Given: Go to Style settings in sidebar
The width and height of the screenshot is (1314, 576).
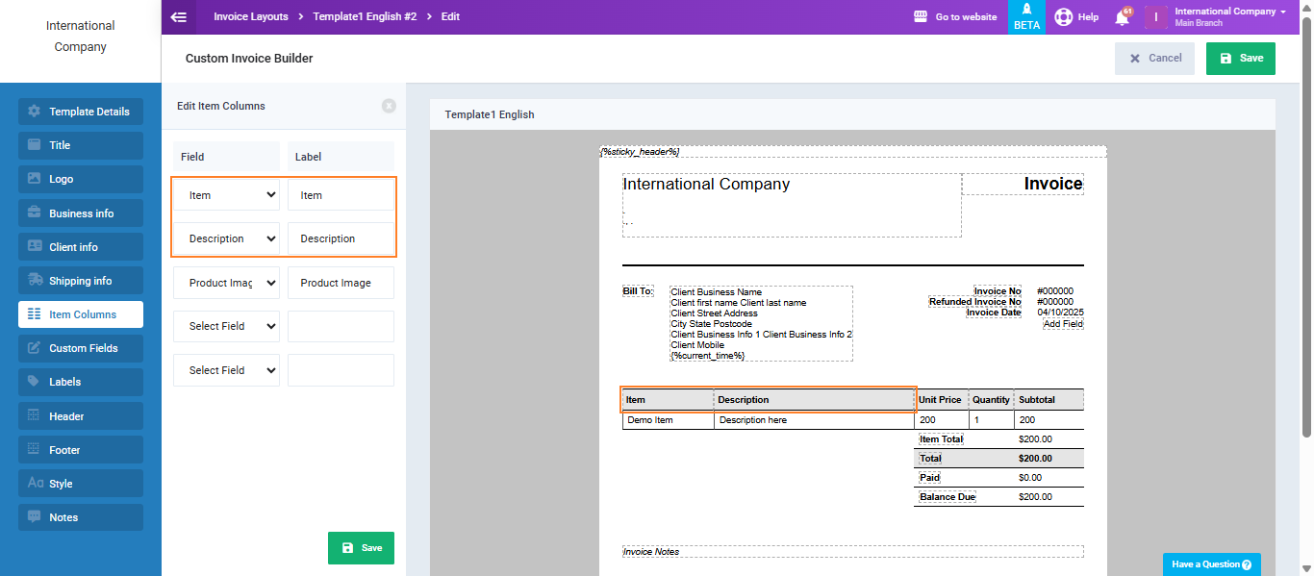Looking at the screenshot, I should coord(81,484).
